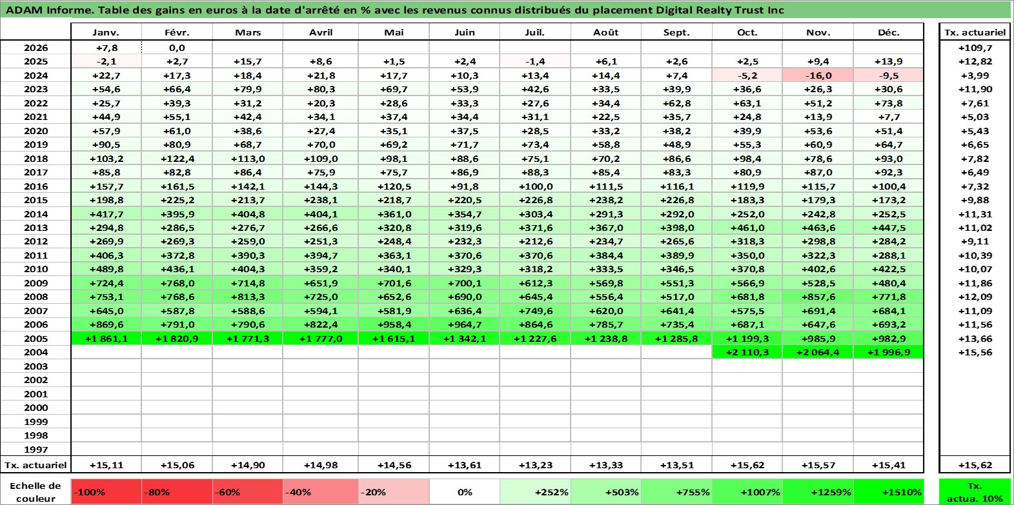Select the +73,8 cell for December 2022

[888, 103]
